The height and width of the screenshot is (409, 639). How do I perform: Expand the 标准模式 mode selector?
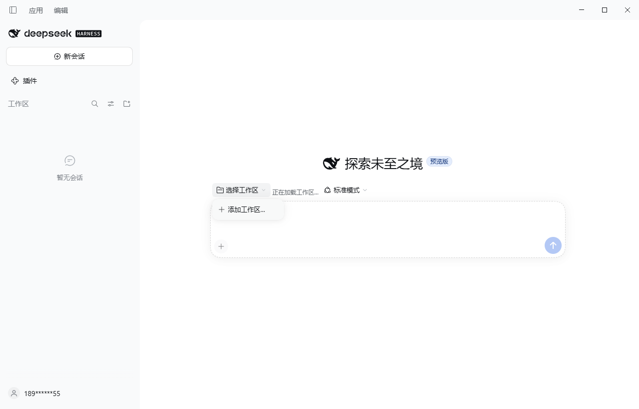pos(345,190)
